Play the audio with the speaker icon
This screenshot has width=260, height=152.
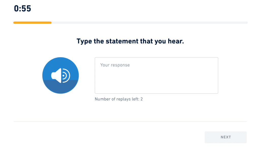coord(60,75)
